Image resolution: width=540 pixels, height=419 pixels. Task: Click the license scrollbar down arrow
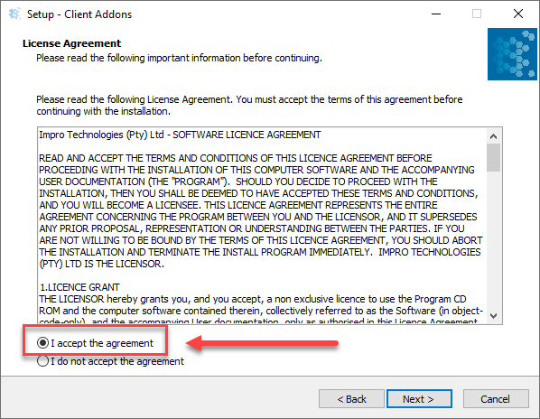coord(494,316)
